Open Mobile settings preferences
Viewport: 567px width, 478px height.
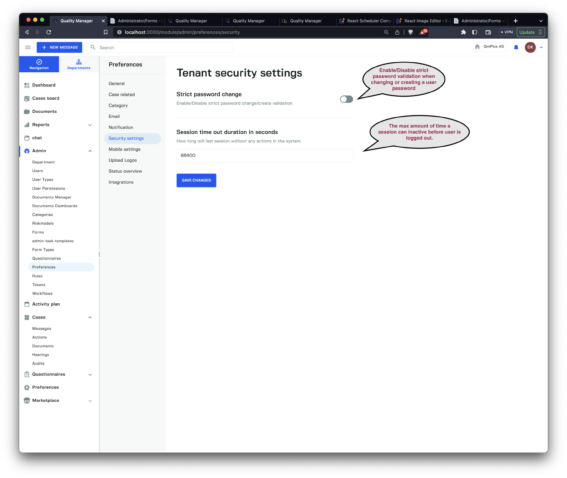point(124,149)
